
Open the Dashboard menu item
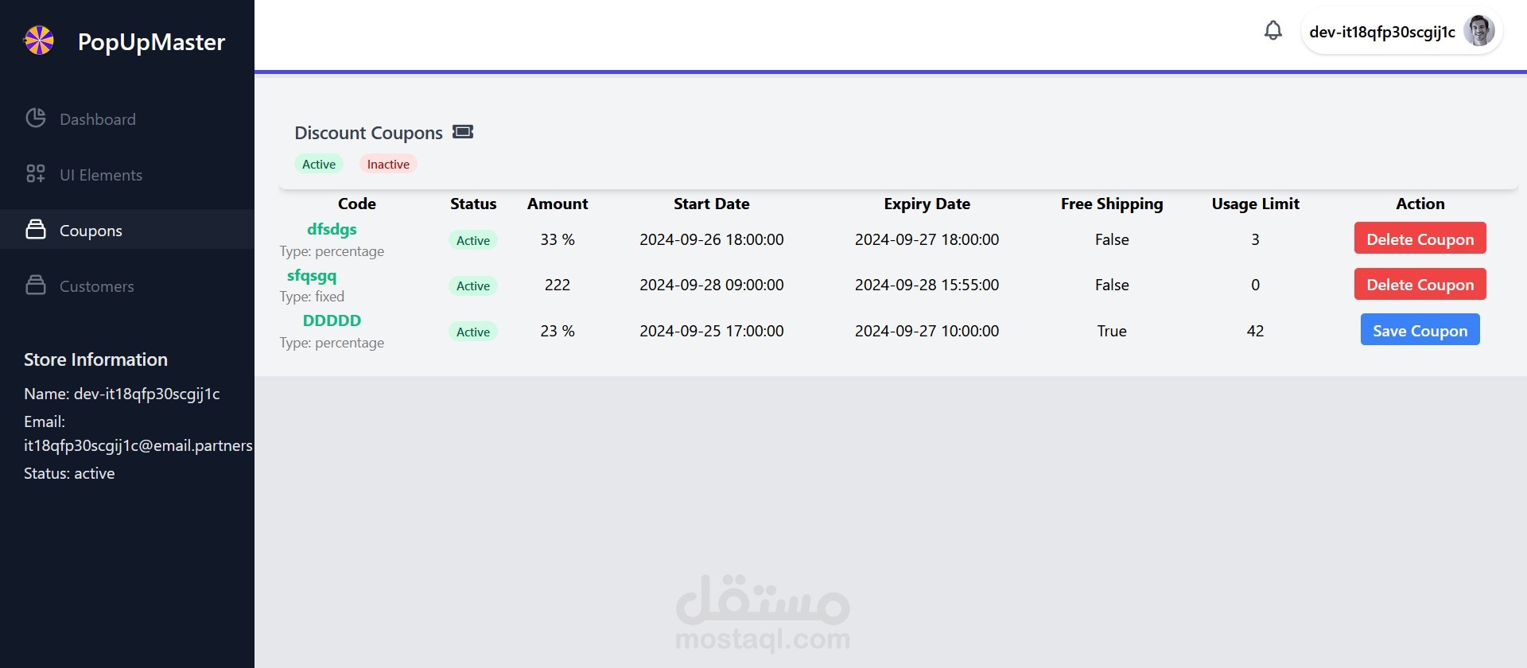pos(127,118)
